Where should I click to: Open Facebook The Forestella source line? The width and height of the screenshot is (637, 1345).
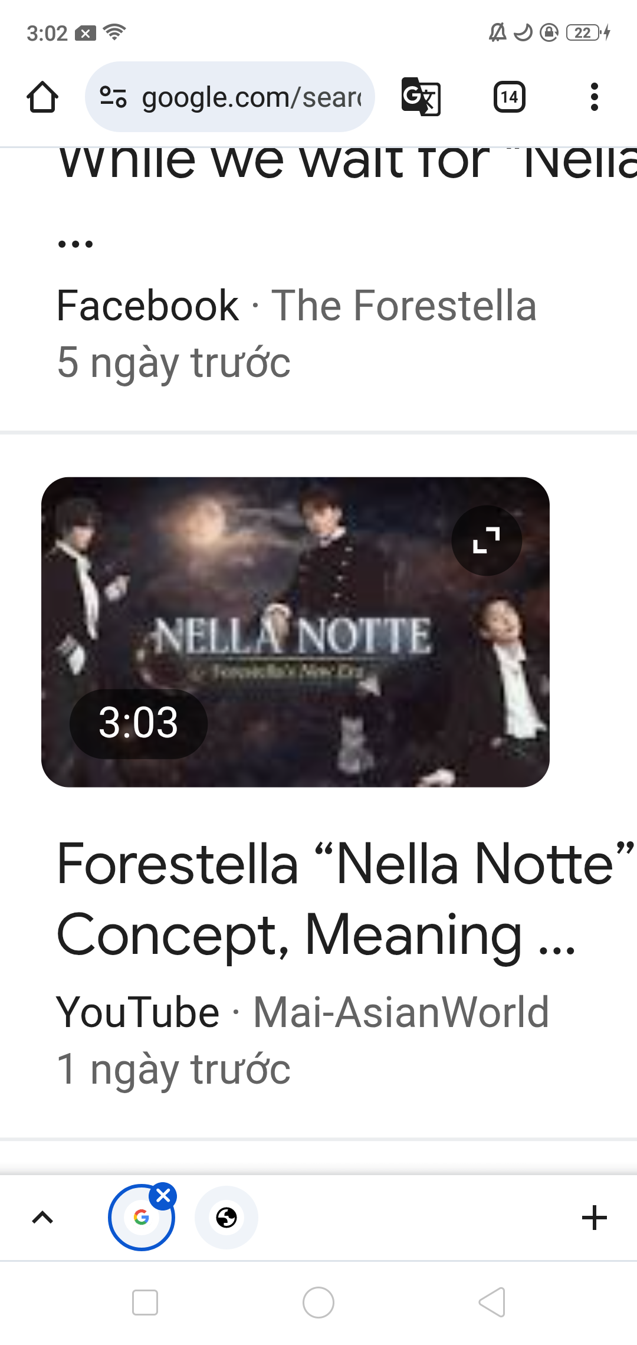click(297, 306)
